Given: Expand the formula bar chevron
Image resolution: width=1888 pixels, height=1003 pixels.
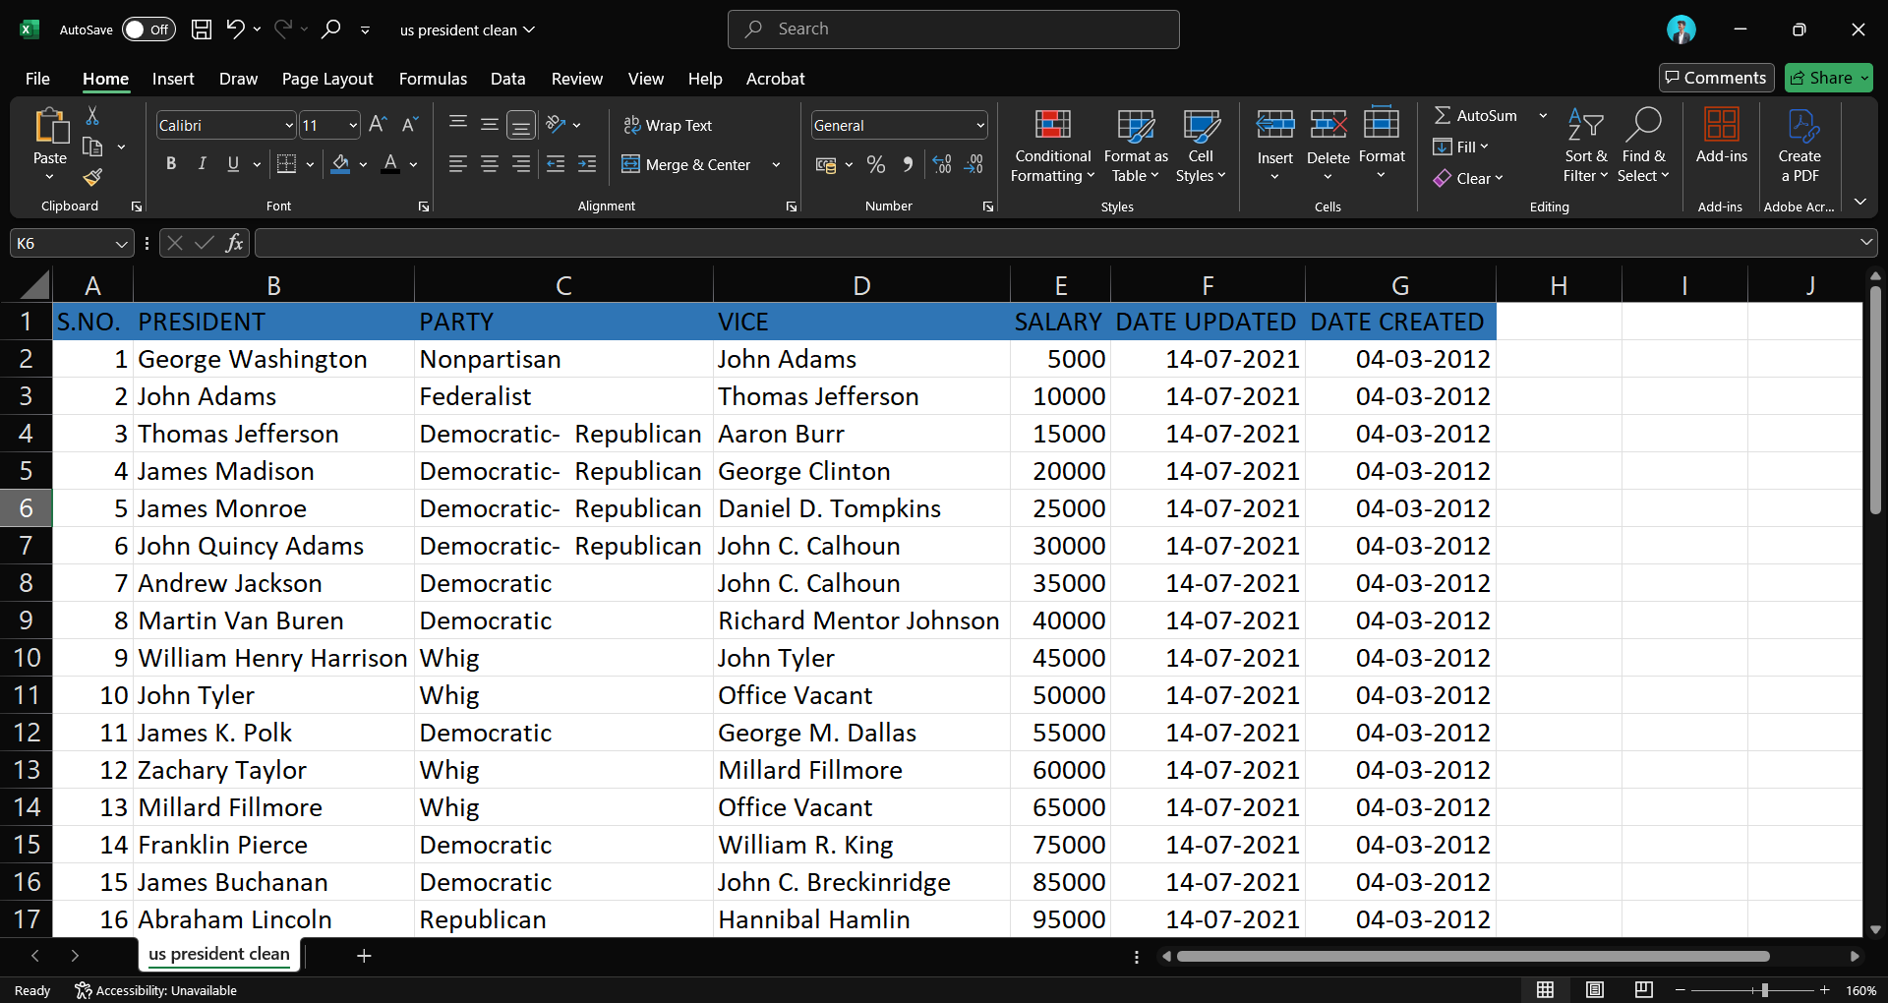Looking at the screenshot, I should [1866, 243].
